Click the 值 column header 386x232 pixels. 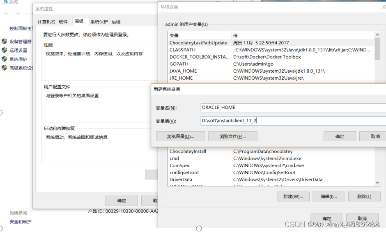click(303, 35)
